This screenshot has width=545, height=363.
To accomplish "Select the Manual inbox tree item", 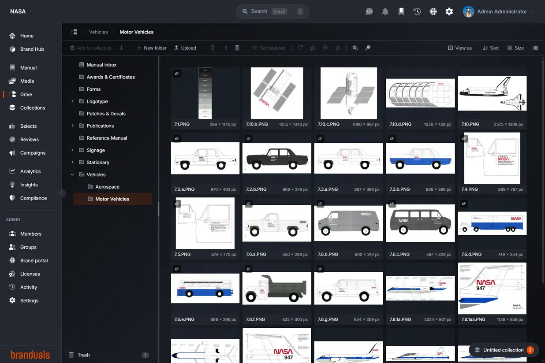I will tap(101, 65).
